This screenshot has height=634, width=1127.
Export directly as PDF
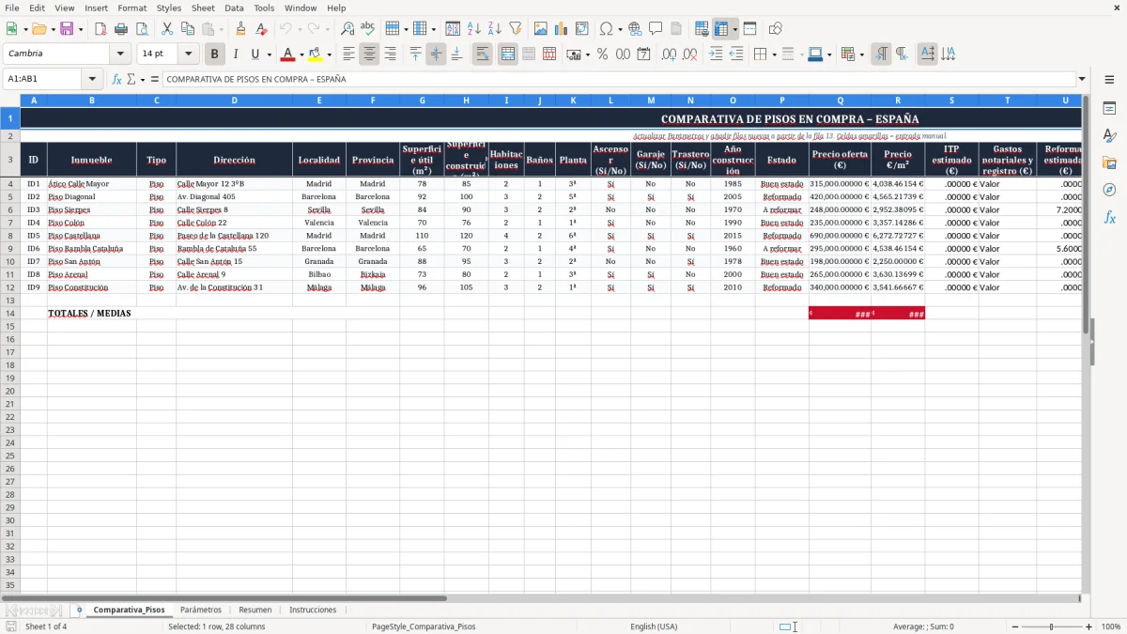click(100, 29)
